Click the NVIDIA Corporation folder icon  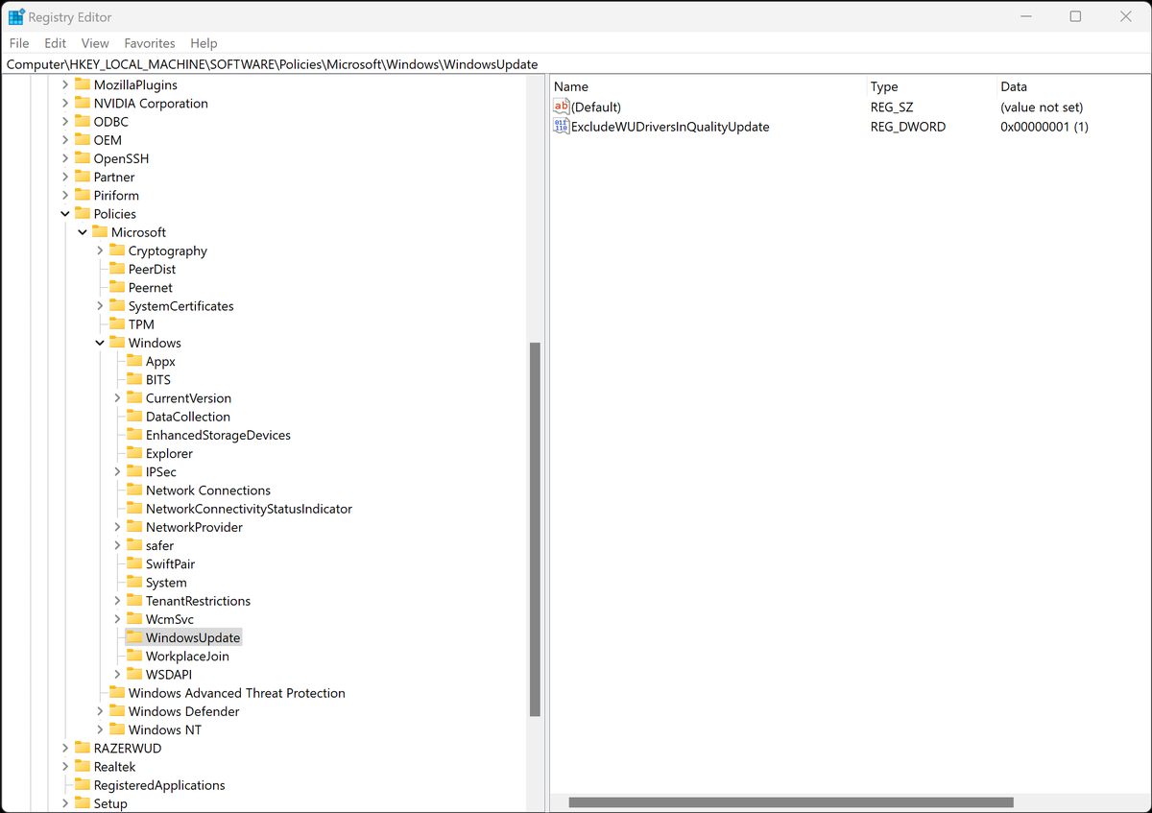point(83,103)
